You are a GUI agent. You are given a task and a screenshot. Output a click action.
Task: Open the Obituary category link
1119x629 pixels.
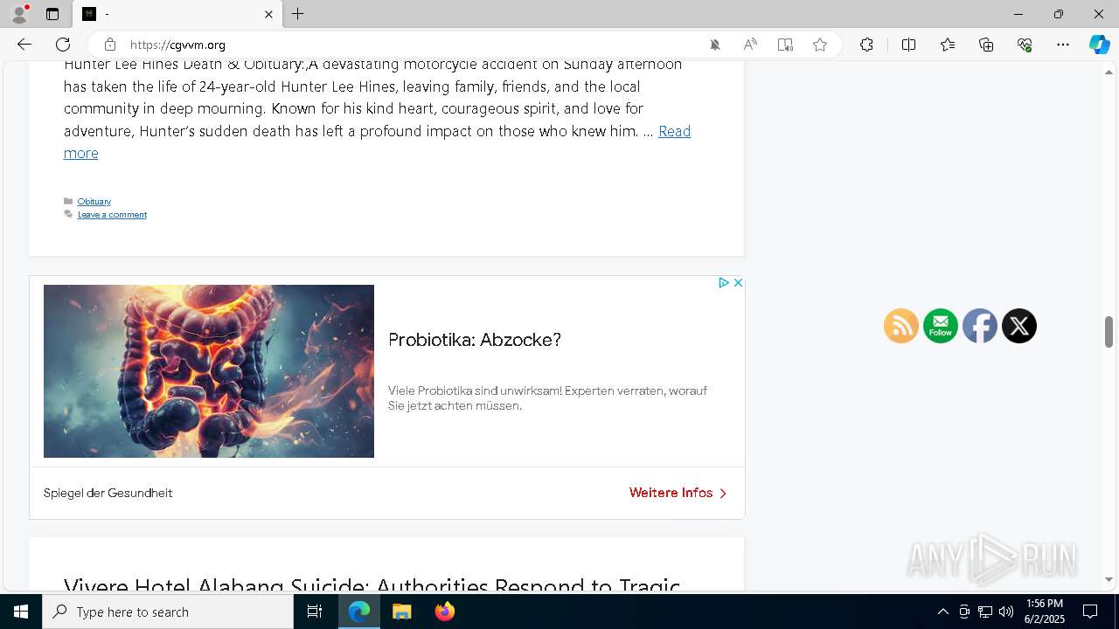pyautogui.click(x=94, y=201)
